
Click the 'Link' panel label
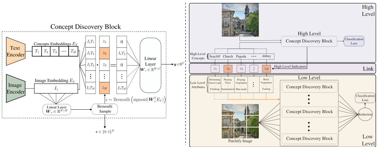368,69
